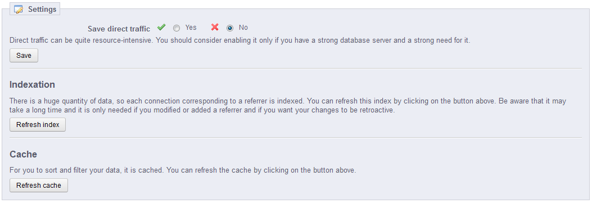The width and height of the screenshot is (592, 203).
Task: Click the Settings panel title
Action: (42, 10)
